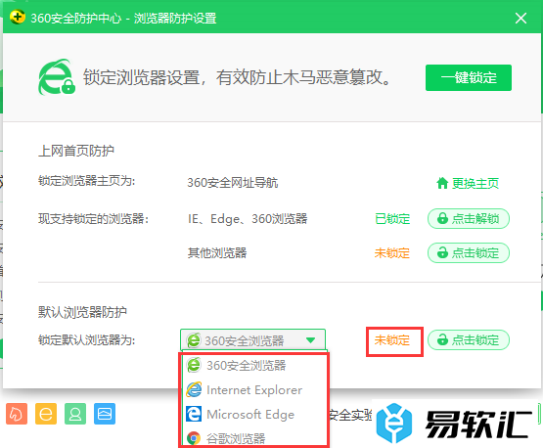
Task: Click the blue window icon at bottom
Action: tap(105, 414)
